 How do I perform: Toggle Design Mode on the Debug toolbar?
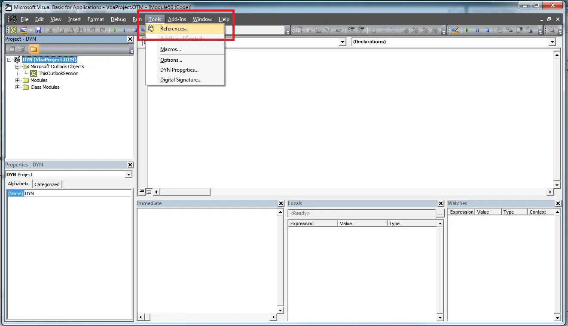pos(455,30)
